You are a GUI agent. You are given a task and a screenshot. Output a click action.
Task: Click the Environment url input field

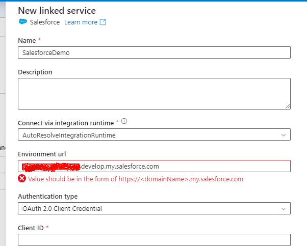click(x=154, y=166)
